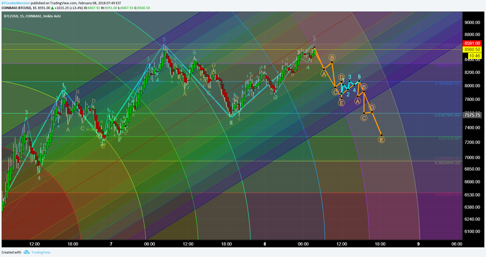Click date 7 on the time axis

coord(111,244)
